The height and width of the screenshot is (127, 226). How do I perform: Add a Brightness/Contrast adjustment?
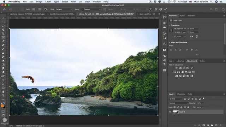[x=177, y=68]
